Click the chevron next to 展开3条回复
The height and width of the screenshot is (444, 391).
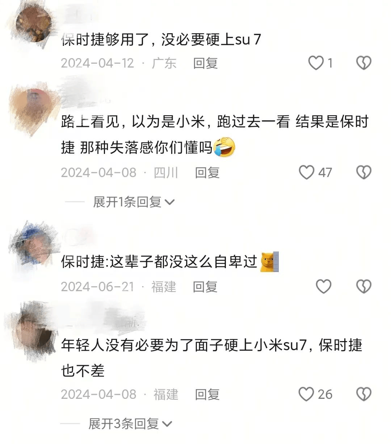tap(167, 424)
